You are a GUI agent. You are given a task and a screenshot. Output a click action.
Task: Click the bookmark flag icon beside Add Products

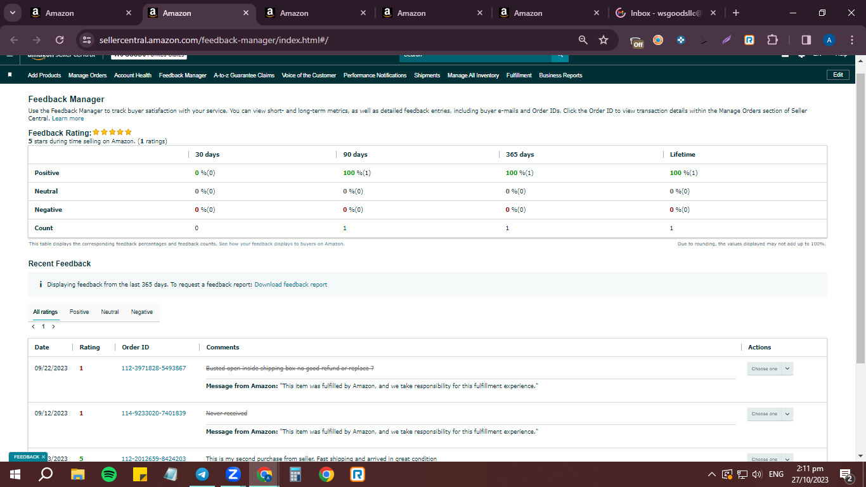coord(10,75)
